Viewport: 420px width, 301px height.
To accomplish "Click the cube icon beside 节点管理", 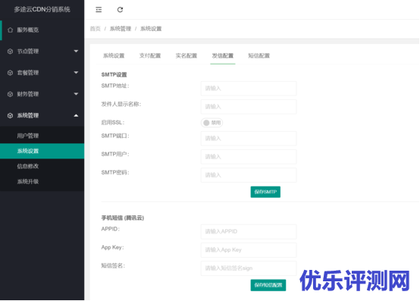I will pyautogui.click(x=10, y=52).
